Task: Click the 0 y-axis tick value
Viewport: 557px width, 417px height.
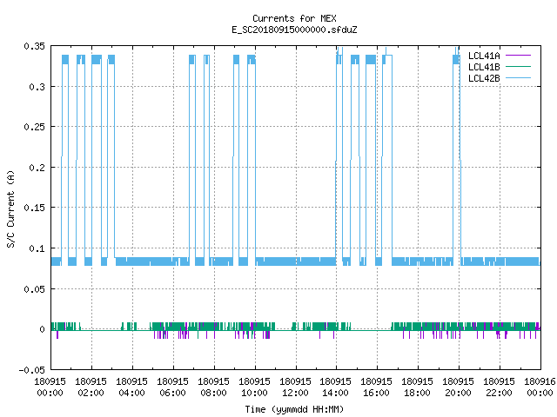Action: pyautogui.click(x=43, y=329)
